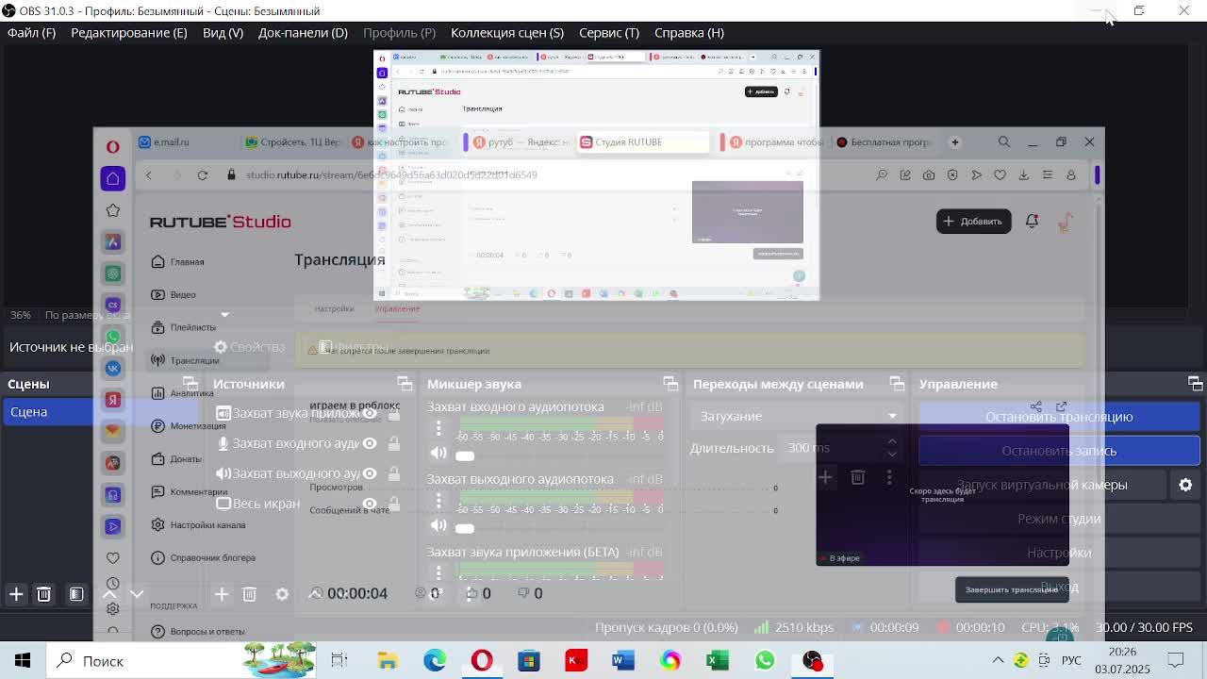The image size is (1207, 679).
Task: Open File Explorer from the taskbar
Action: click(x=388, y=660)
